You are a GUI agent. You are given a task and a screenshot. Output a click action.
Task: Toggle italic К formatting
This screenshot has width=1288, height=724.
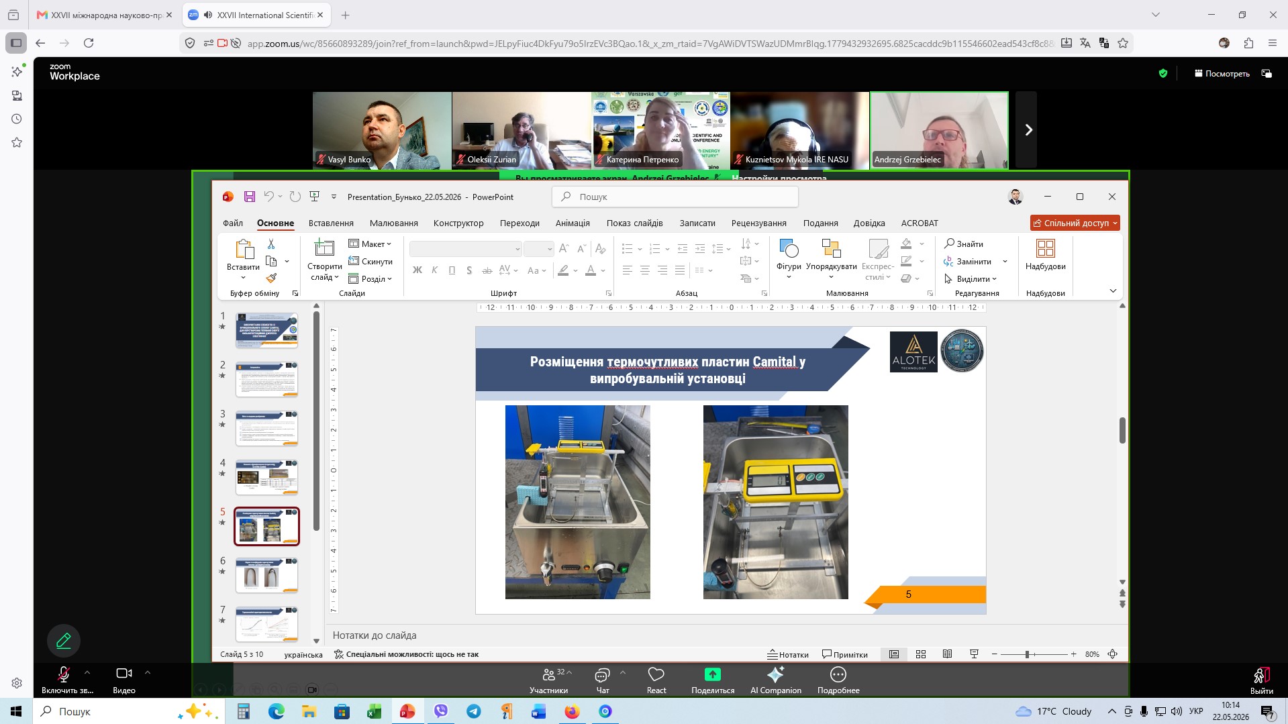[434, 270]
